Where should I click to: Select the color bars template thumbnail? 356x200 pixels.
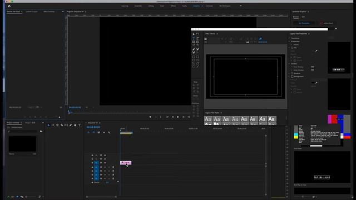pyautogui.click(x=322, y=131)
